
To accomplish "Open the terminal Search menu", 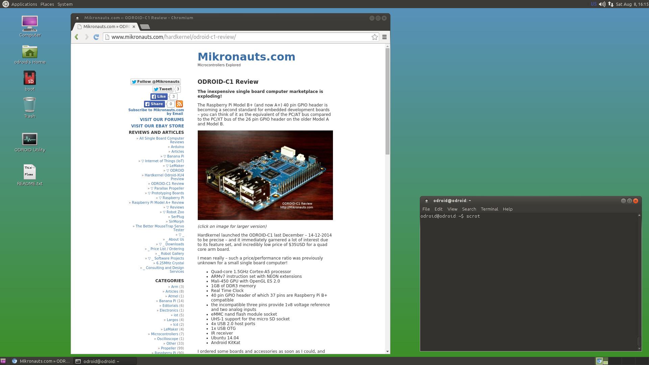I will click(x=469, y=209).
